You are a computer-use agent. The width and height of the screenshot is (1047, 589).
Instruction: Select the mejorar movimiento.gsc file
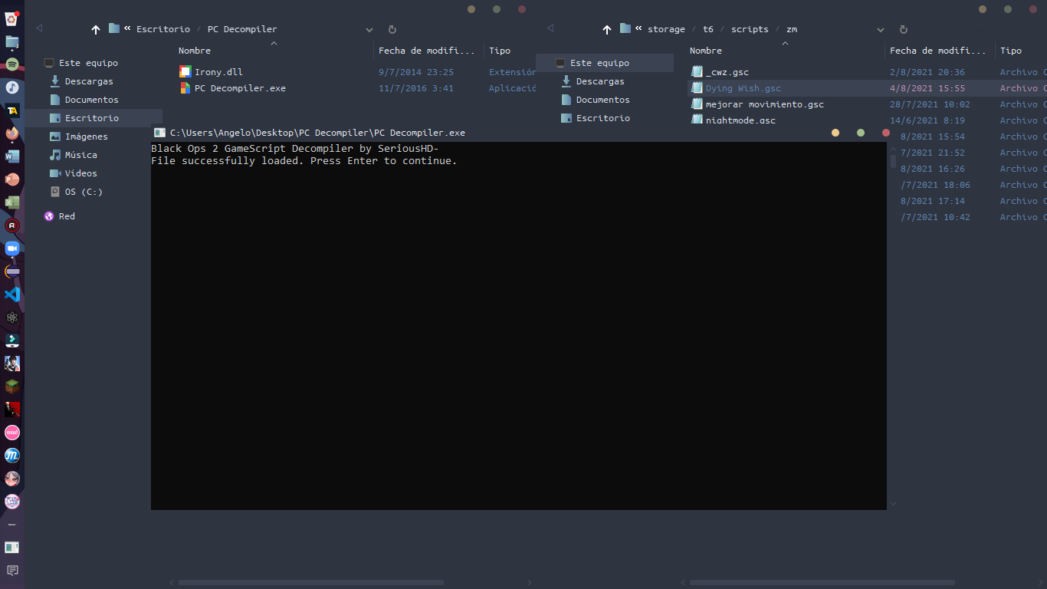[x=764, y=104]
